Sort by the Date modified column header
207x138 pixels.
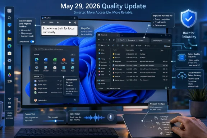[x=130, y=50]
